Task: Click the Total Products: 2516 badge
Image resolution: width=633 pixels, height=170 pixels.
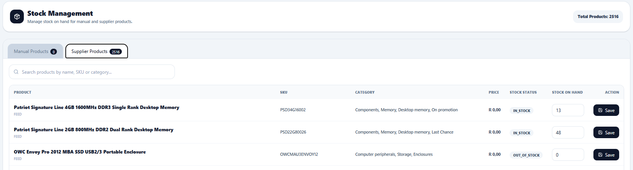Action: coord(598,17)
